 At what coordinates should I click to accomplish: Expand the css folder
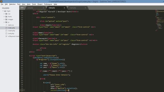(x=4, y=14)
